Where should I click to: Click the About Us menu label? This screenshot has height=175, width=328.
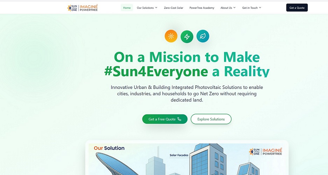click(226, 8)
